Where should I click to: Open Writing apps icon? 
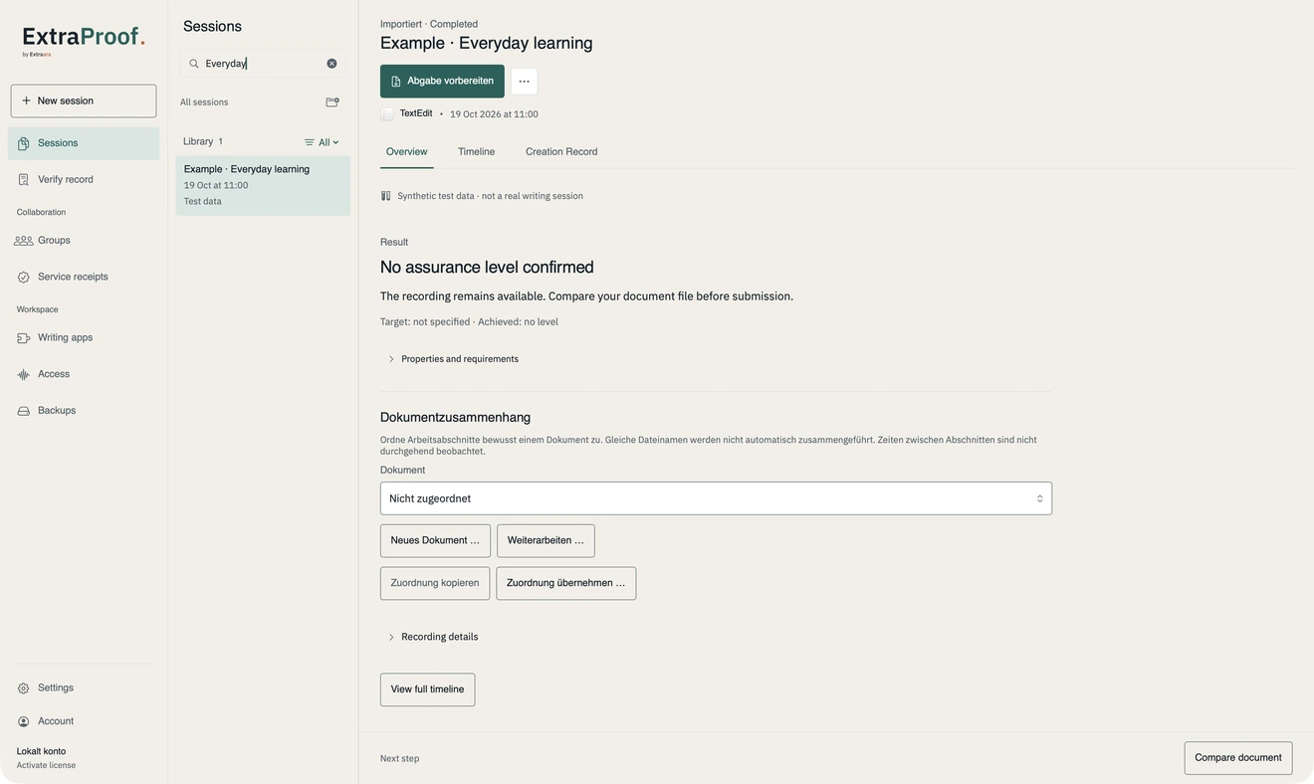coord(23,338)
